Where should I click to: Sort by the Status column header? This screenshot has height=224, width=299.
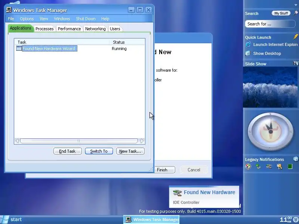[x=127, y=42]
